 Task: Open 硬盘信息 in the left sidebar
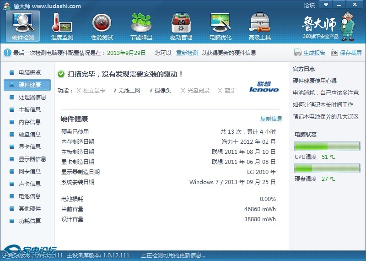[x=29, y=134]
